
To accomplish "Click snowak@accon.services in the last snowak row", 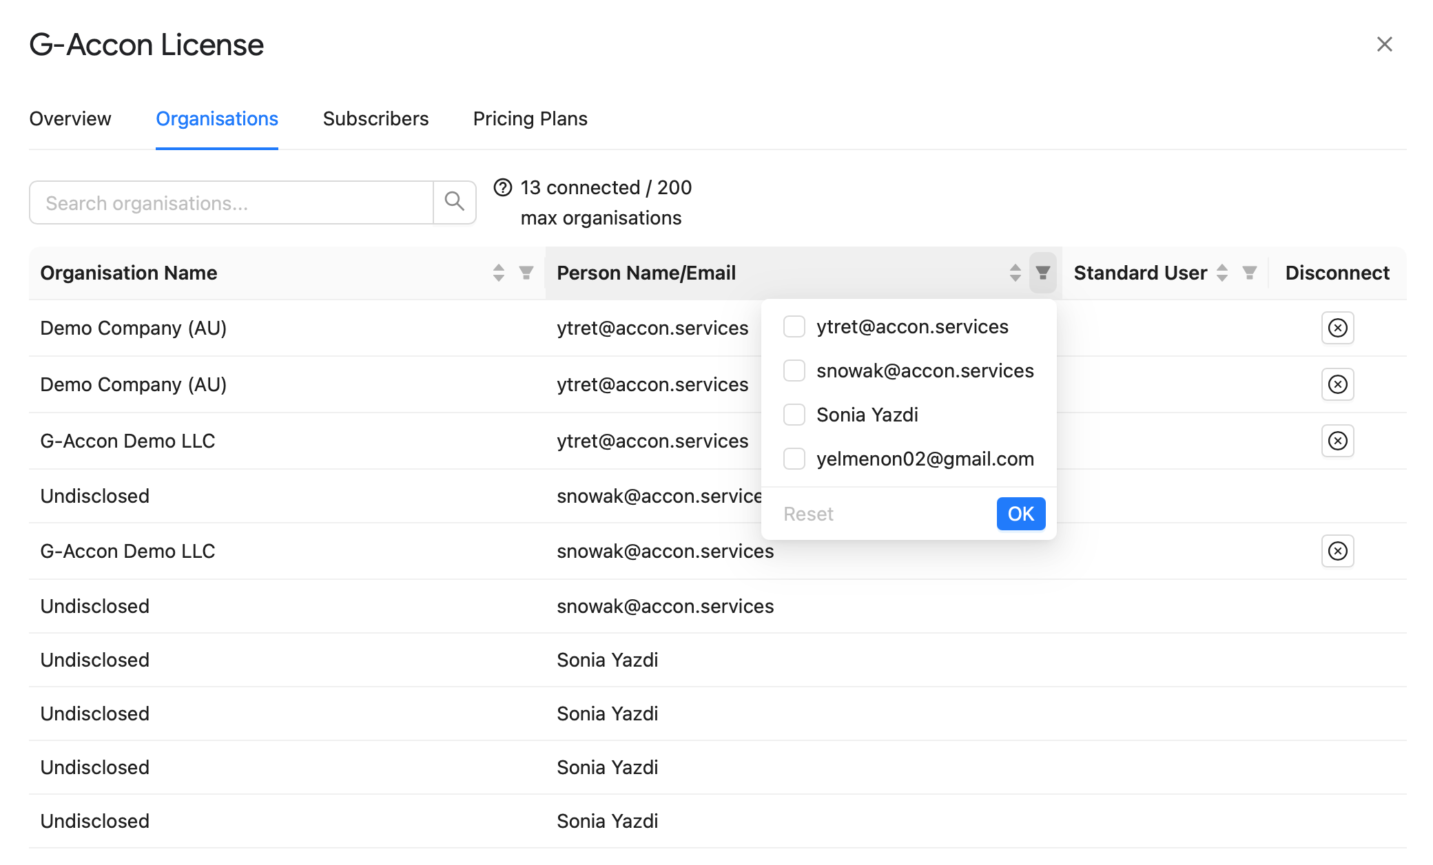I will [665, 606].
